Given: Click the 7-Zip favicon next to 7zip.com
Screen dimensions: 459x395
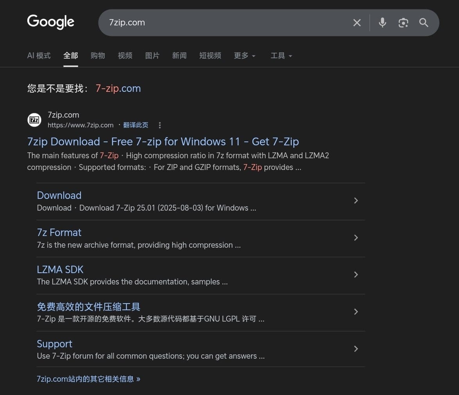Looking at the screenshot, I should [34, 120].
